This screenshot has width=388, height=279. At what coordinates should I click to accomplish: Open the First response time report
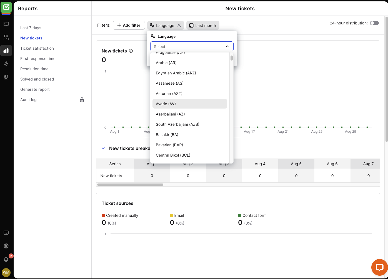(x=38, y=59)
